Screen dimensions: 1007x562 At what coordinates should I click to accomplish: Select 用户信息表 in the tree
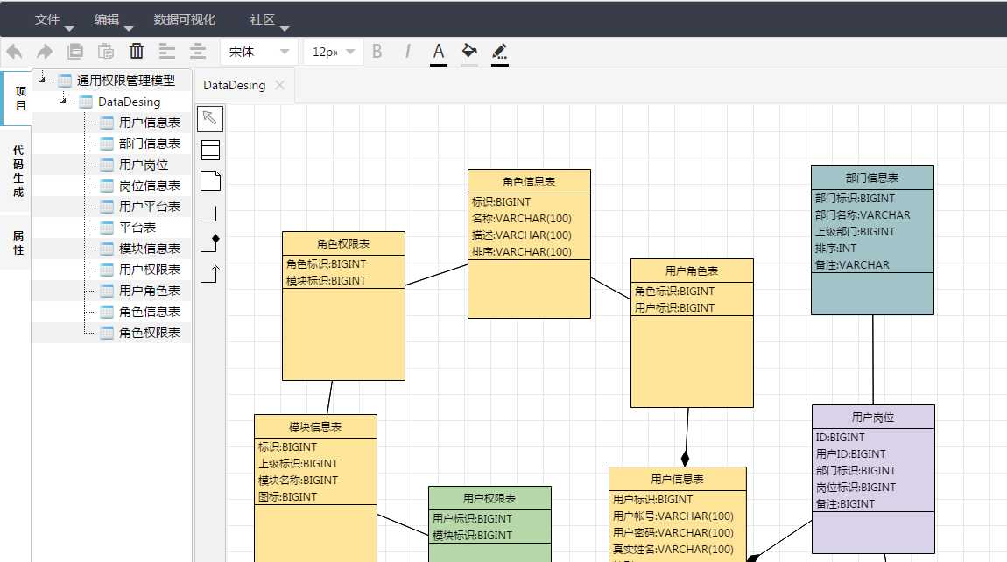tap(150, 122)
